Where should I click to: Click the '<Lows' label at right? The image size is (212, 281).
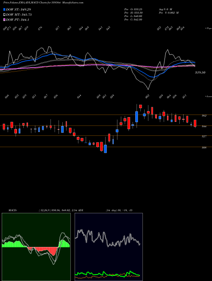point(208,96)
